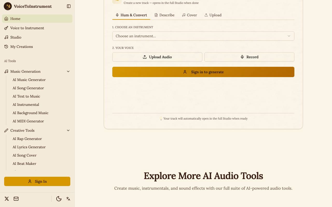Open AI Music Generator link
The image size is (332, 207).
(x=29, y=80)
